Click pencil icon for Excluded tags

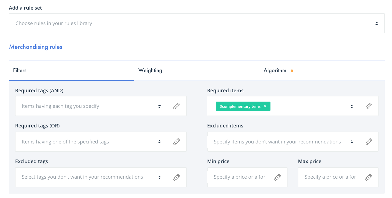click(x=177, y=177)
